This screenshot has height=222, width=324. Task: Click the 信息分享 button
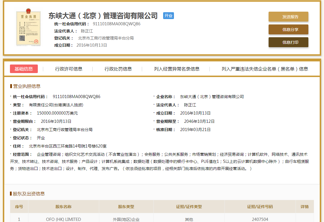[288, 30]
